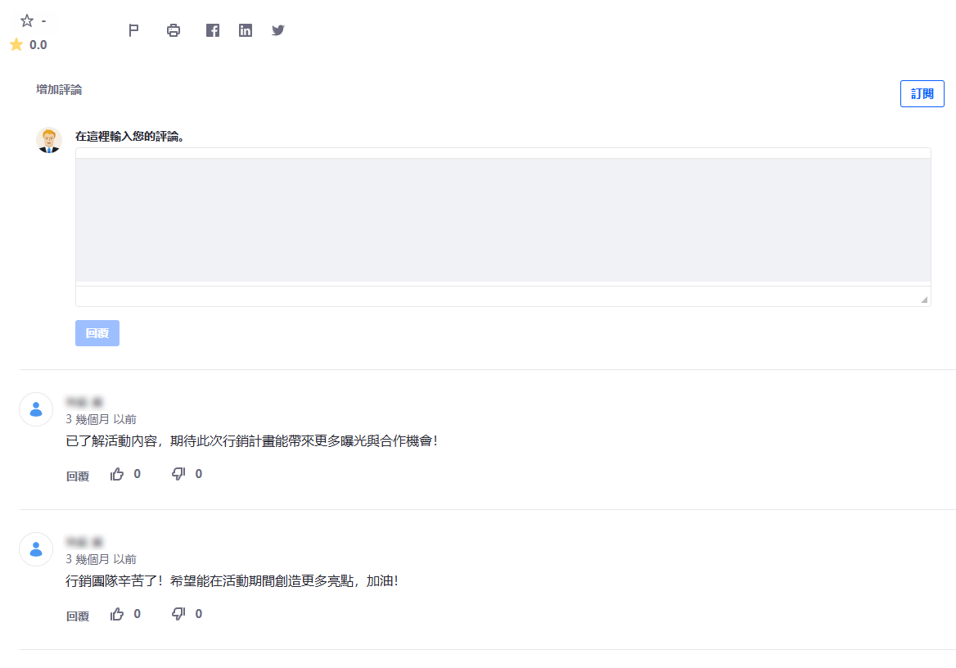Click your avatar beside the comment box
Screen dimensions: 956x668
(48, 140)
